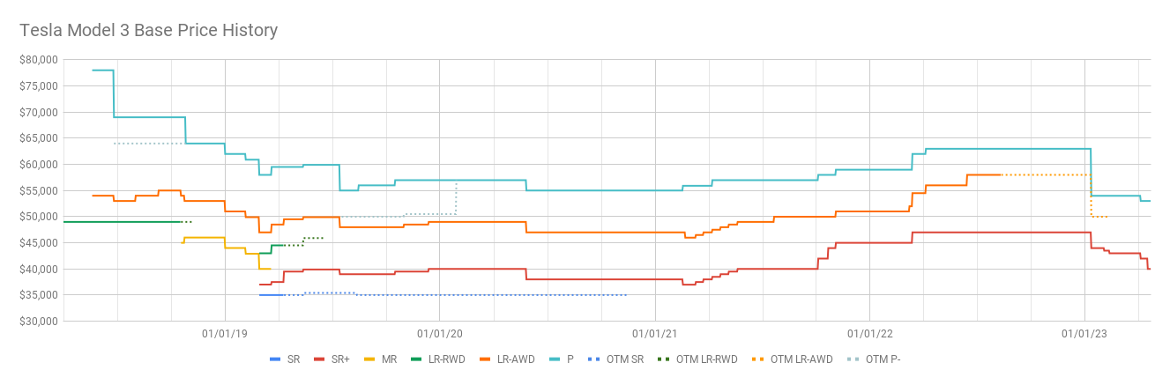Click the Tesla Model 3 Base Price History title
This screenshot has width=1170, height=385.
pos(148,31)
